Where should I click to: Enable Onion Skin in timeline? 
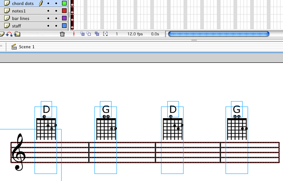point(82,34)
